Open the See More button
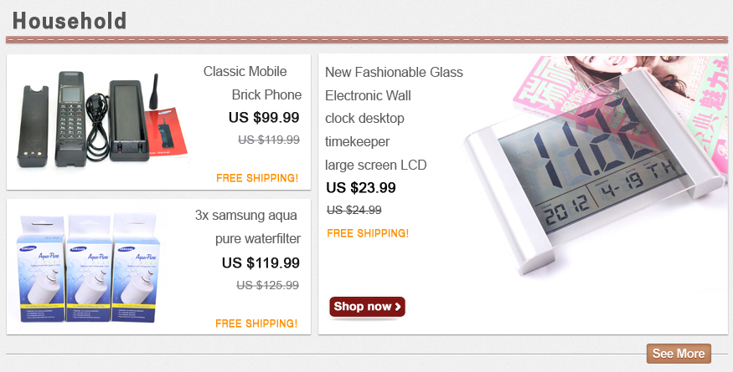The width and height of the screenshot is (733, 372). tap(679, 354)
